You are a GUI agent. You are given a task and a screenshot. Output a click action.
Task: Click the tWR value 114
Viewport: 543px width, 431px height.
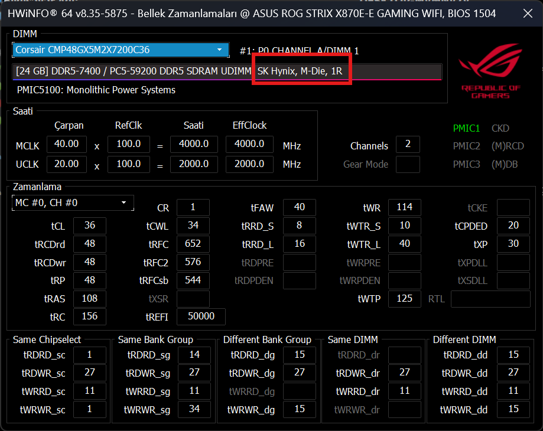click(405, 207)
